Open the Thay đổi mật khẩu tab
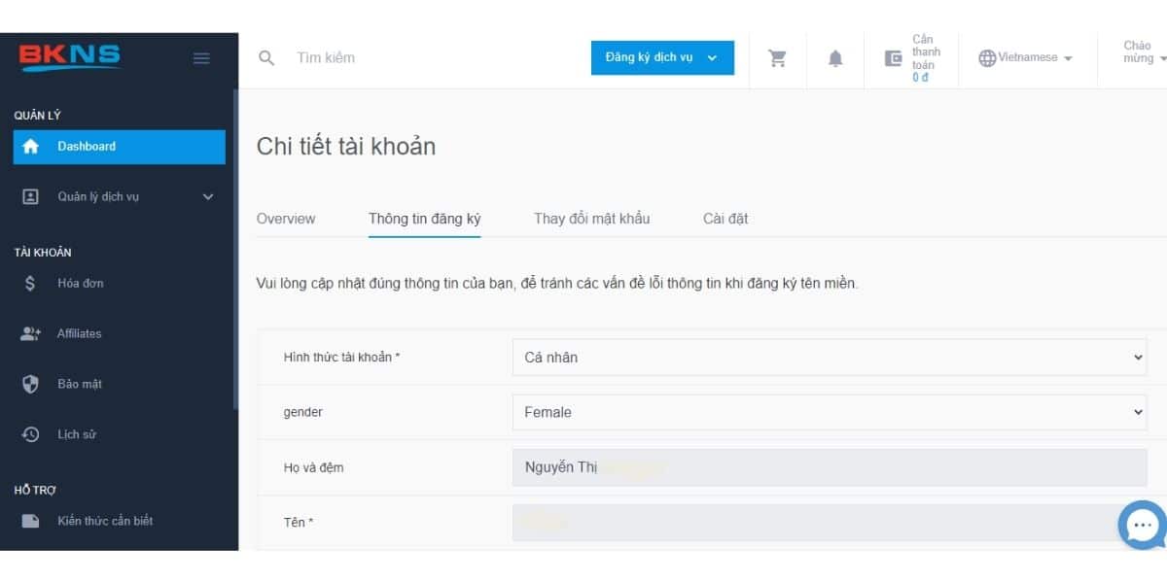 coord(591,219)
